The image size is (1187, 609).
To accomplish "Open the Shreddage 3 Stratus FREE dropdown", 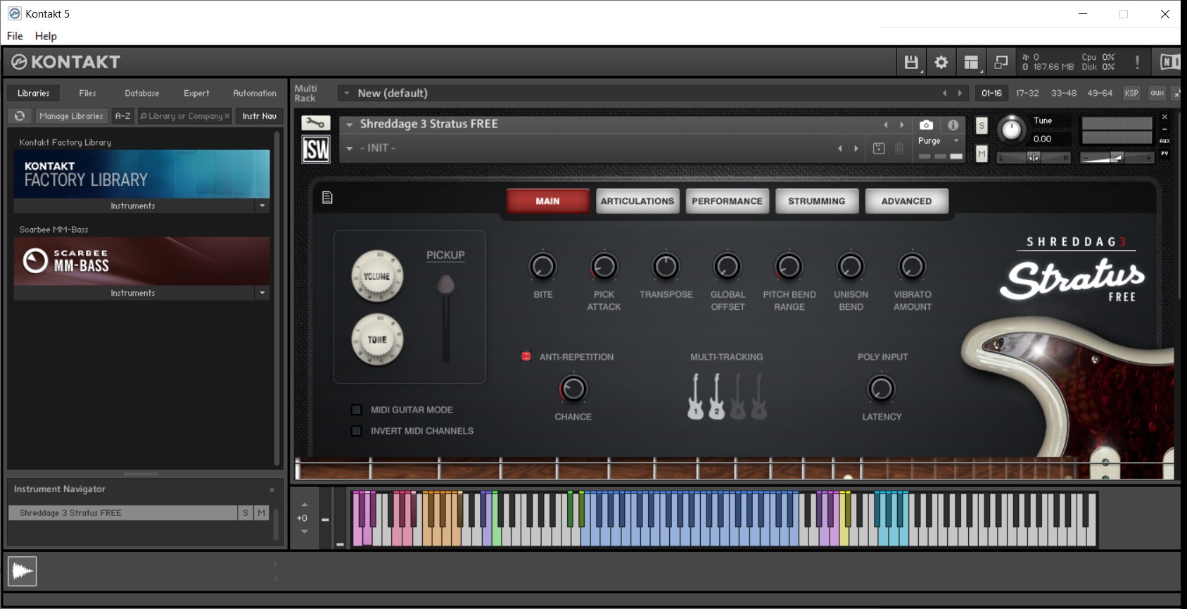I will [x=350, y=124].
